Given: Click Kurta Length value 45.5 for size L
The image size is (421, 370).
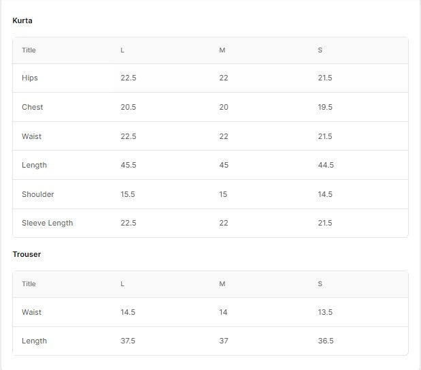Looking at the screenshot, I should 129,166.
